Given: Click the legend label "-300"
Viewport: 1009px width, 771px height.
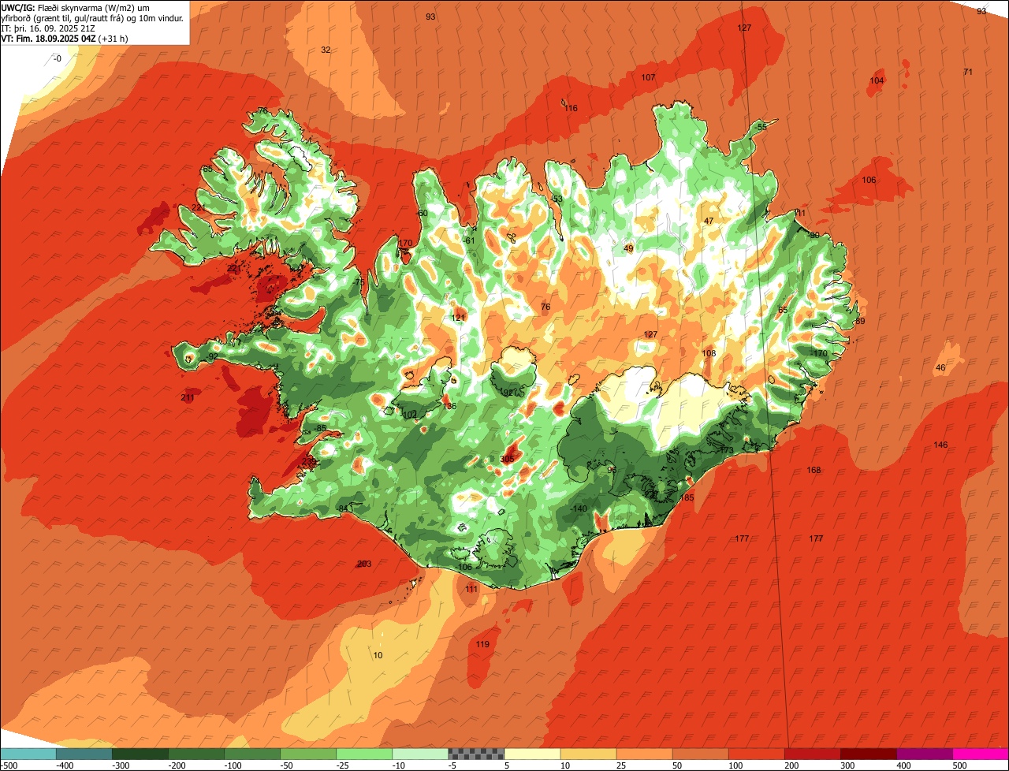Looking at the screenshot, I should click(x=121, y=765).
